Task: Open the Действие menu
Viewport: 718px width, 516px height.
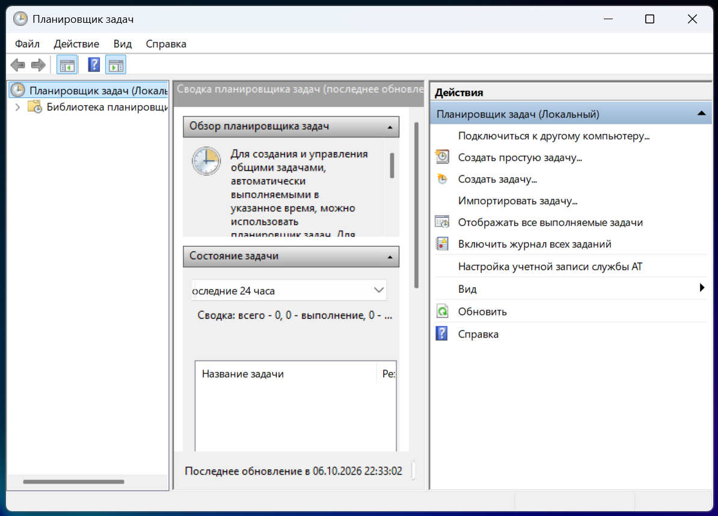Action: (x=76, y=44)
